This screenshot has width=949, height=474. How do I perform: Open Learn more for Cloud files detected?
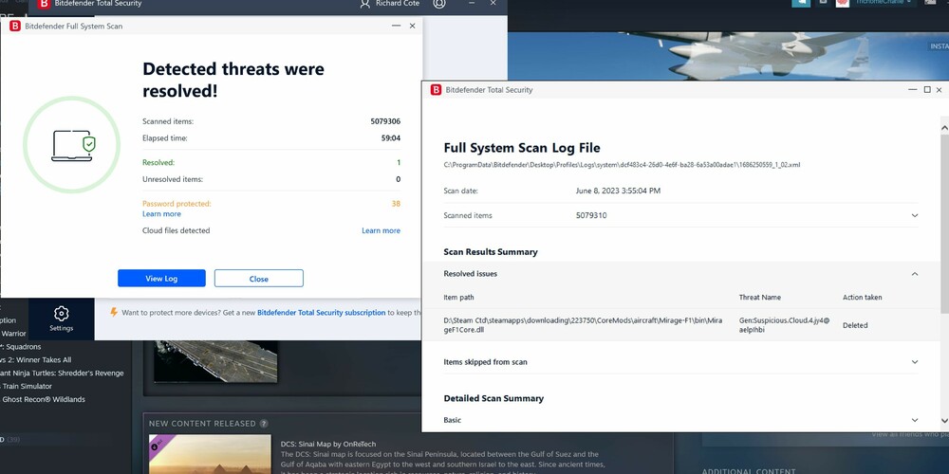[381, 230]
